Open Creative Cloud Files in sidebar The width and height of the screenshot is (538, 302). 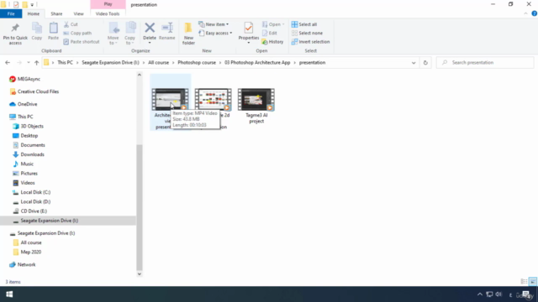click(x=38, y=91)
